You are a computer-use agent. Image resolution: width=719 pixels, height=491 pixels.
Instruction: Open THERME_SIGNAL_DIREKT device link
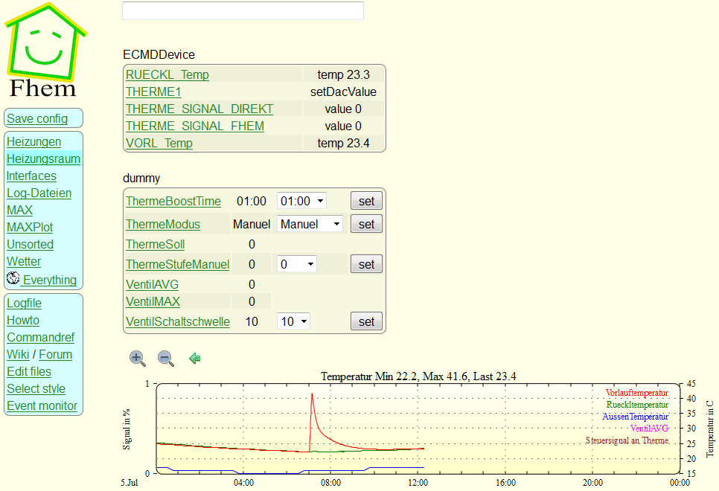[199, 109]
